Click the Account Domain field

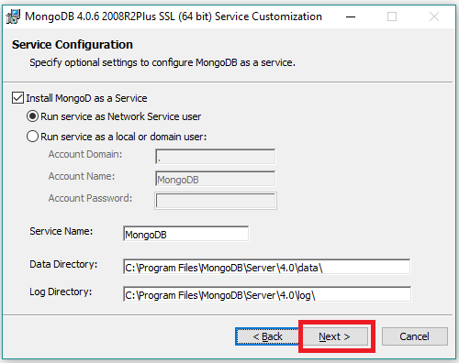pyautogui.click(x=216, y=157)
